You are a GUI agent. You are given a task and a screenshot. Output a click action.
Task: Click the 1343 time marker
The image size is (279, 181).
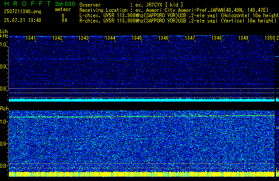click(84, 38)
